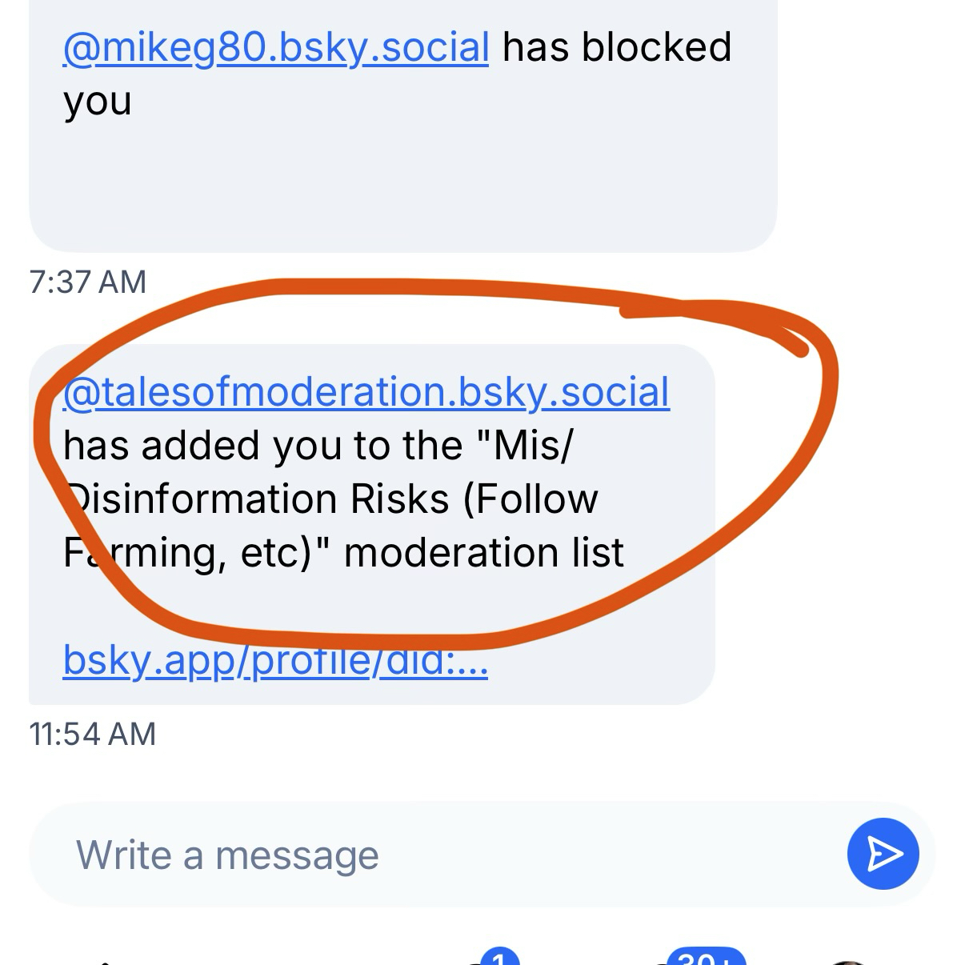
Task: Tap the 7:37 AM timestamp
Action: click(88, 282)
